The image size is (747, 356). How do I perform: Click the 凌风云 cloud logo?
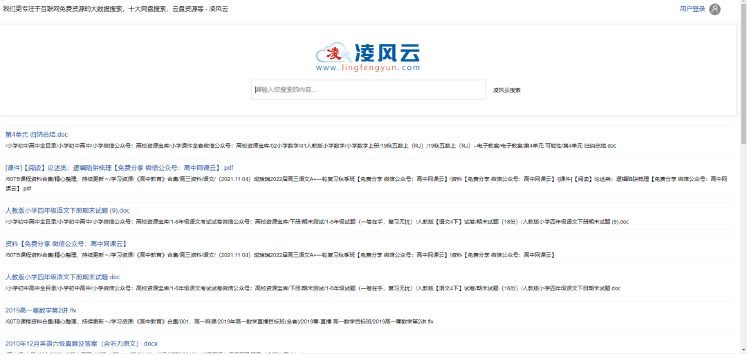[367, 53]
